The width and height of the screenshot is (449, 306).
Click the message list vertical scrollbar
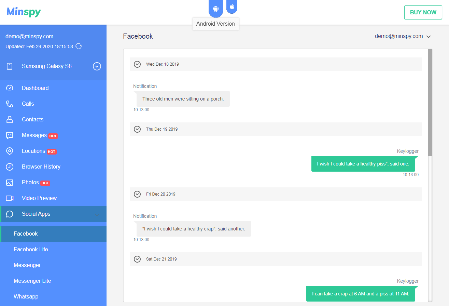click(x=430, y=103)
